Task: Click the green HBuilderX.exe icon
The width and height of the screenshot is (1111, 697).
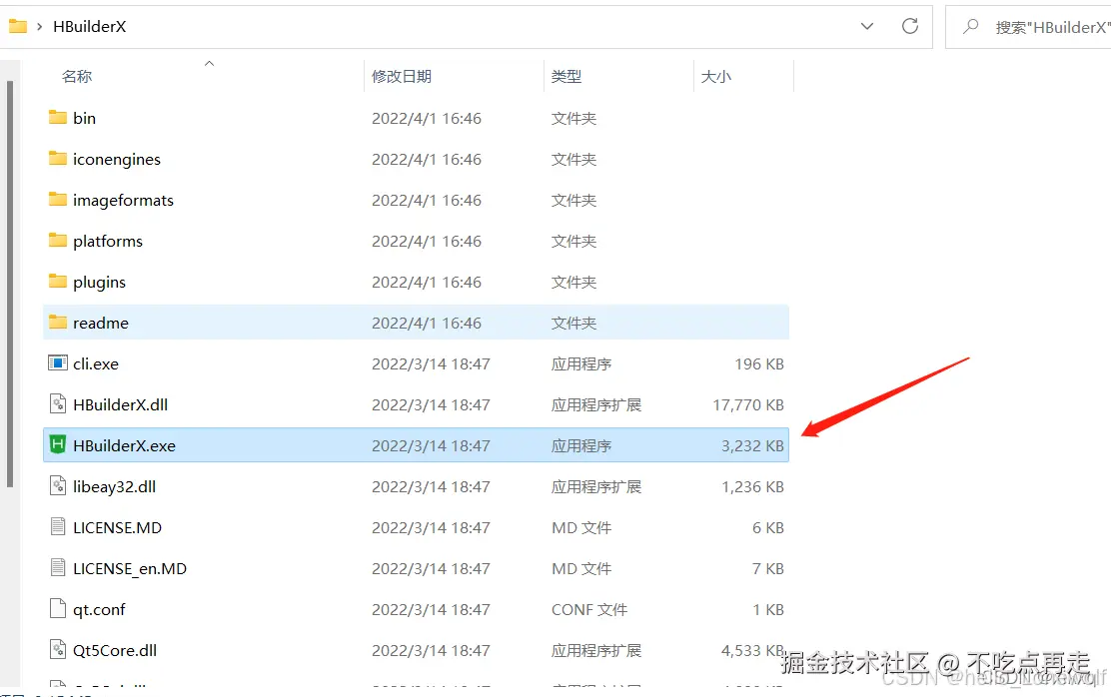Action: point(57,444)
